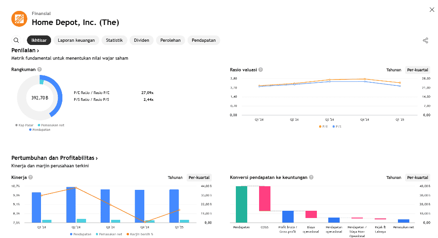The image size is (438, 238).
Task: Go to the Statistik tab
Action: click(114, 40)
